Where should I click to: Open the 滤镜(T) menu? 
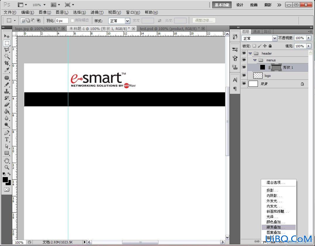97,13
